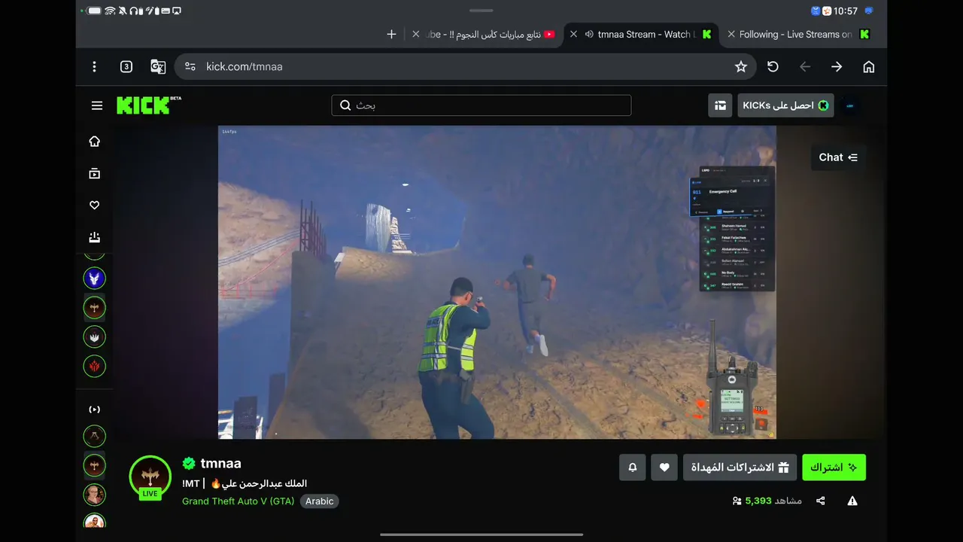Toggle the notification bell for tmnaa

tap(633, 467)
